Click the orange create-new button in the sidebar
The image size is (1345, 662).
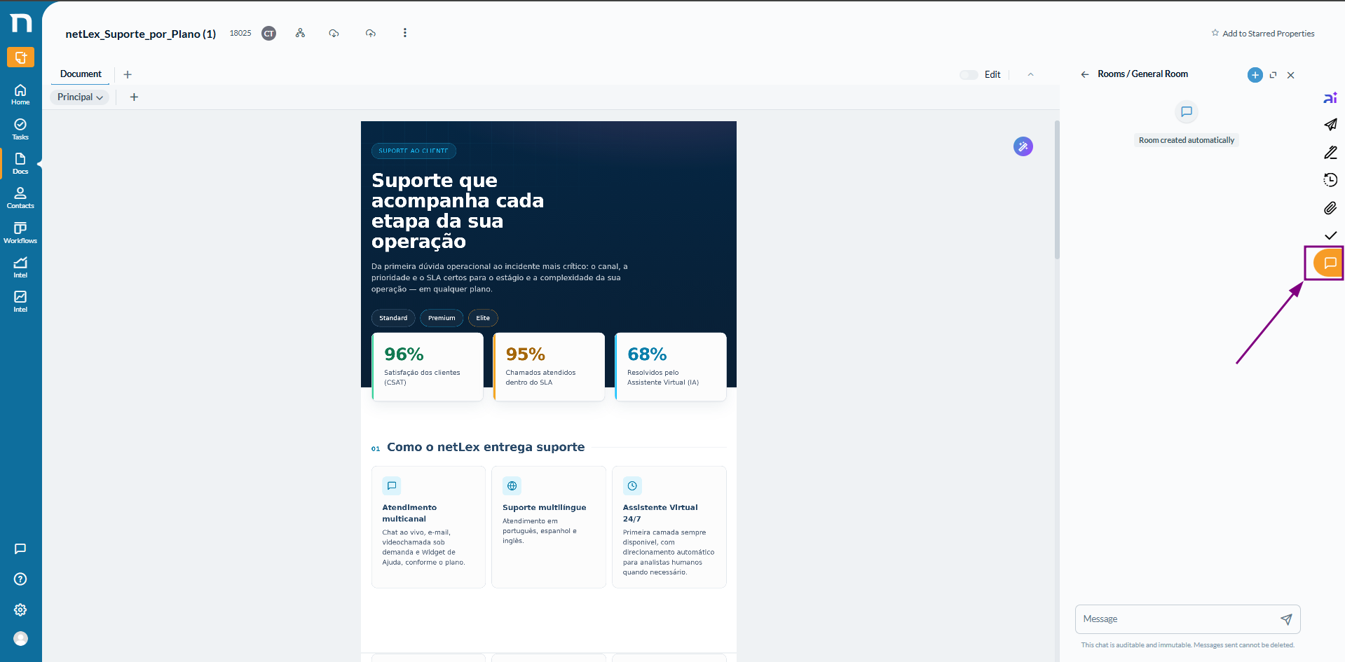(20, 57)
